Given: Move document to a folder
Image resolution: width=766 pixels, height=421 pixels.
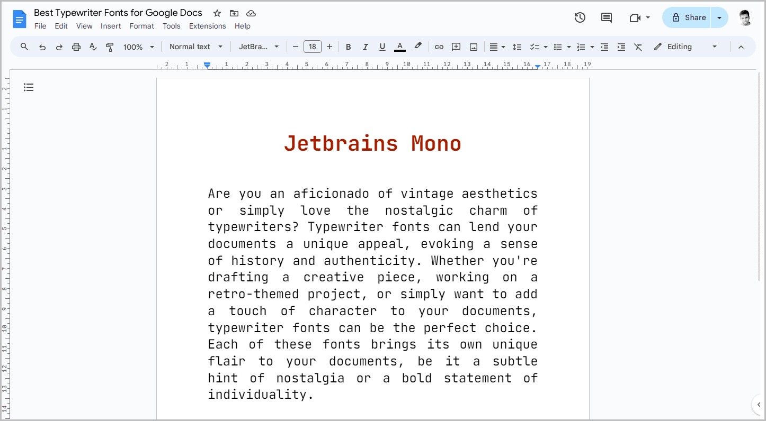Looking at the screenshot, I should point(234,13).
